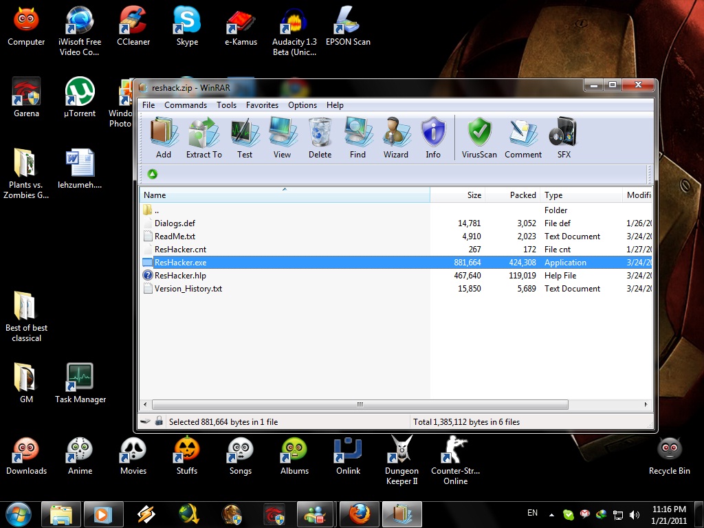Select the 3,052 Packed cell of Dialogs.def
Viewport: 704px width, 528px height.
click(526, 223)
